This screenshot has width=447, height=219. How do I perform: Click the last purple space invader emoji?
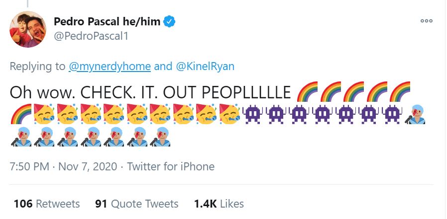[x=394, y=115]
